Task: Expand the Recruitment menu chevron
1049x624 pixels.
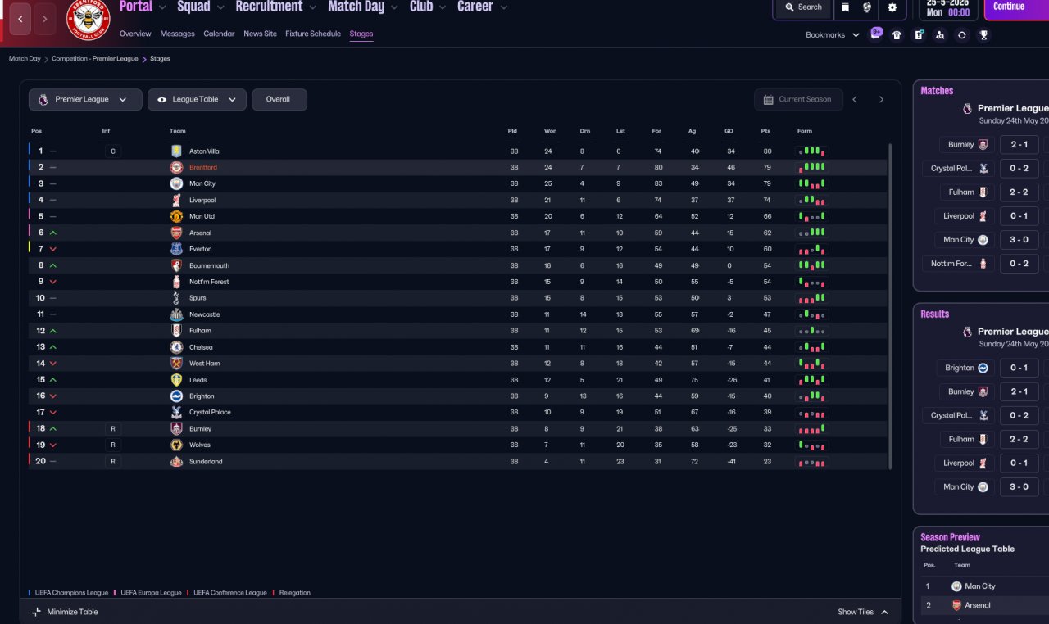Action: 311,7
